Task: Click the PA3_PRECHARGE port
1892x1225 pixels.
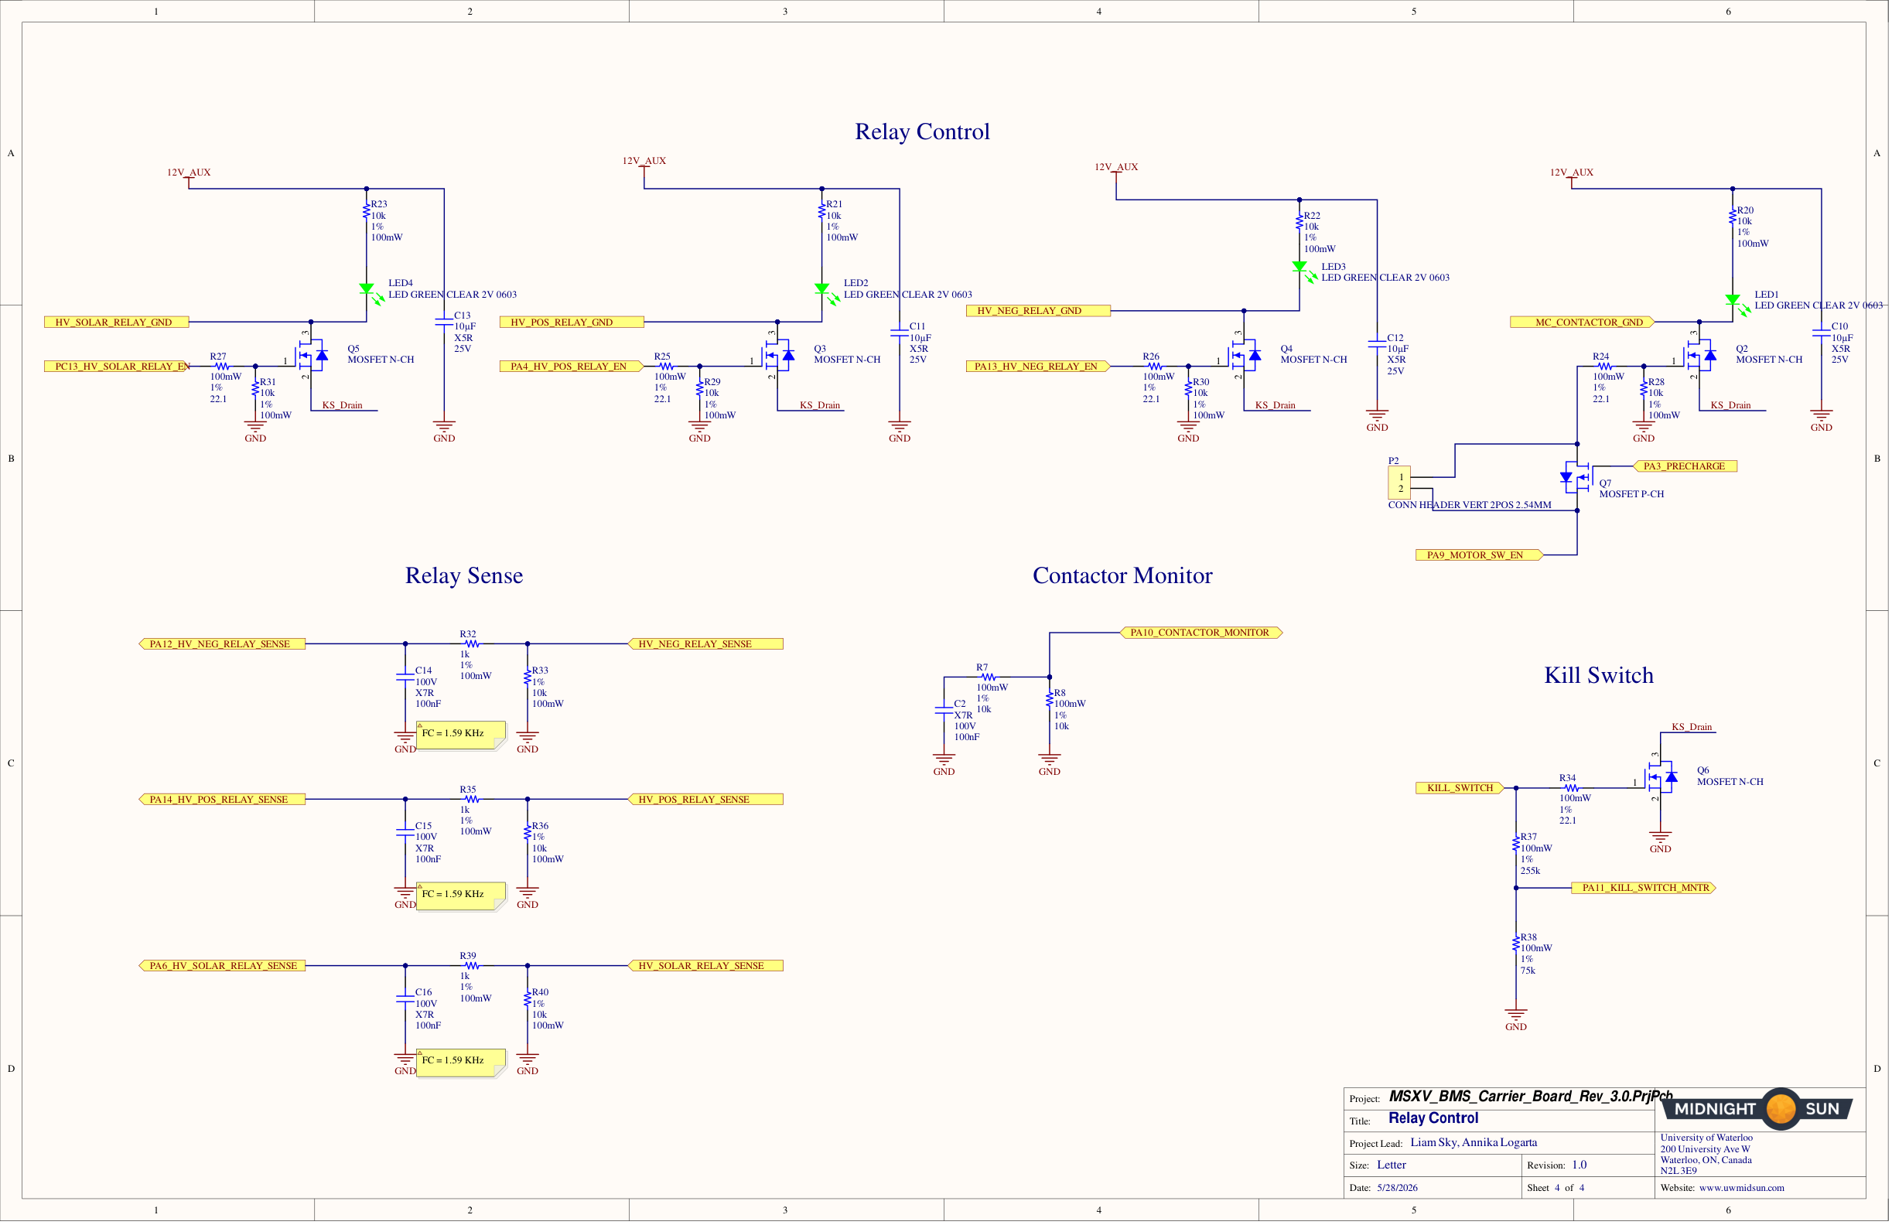Action: coord(1685,466)
